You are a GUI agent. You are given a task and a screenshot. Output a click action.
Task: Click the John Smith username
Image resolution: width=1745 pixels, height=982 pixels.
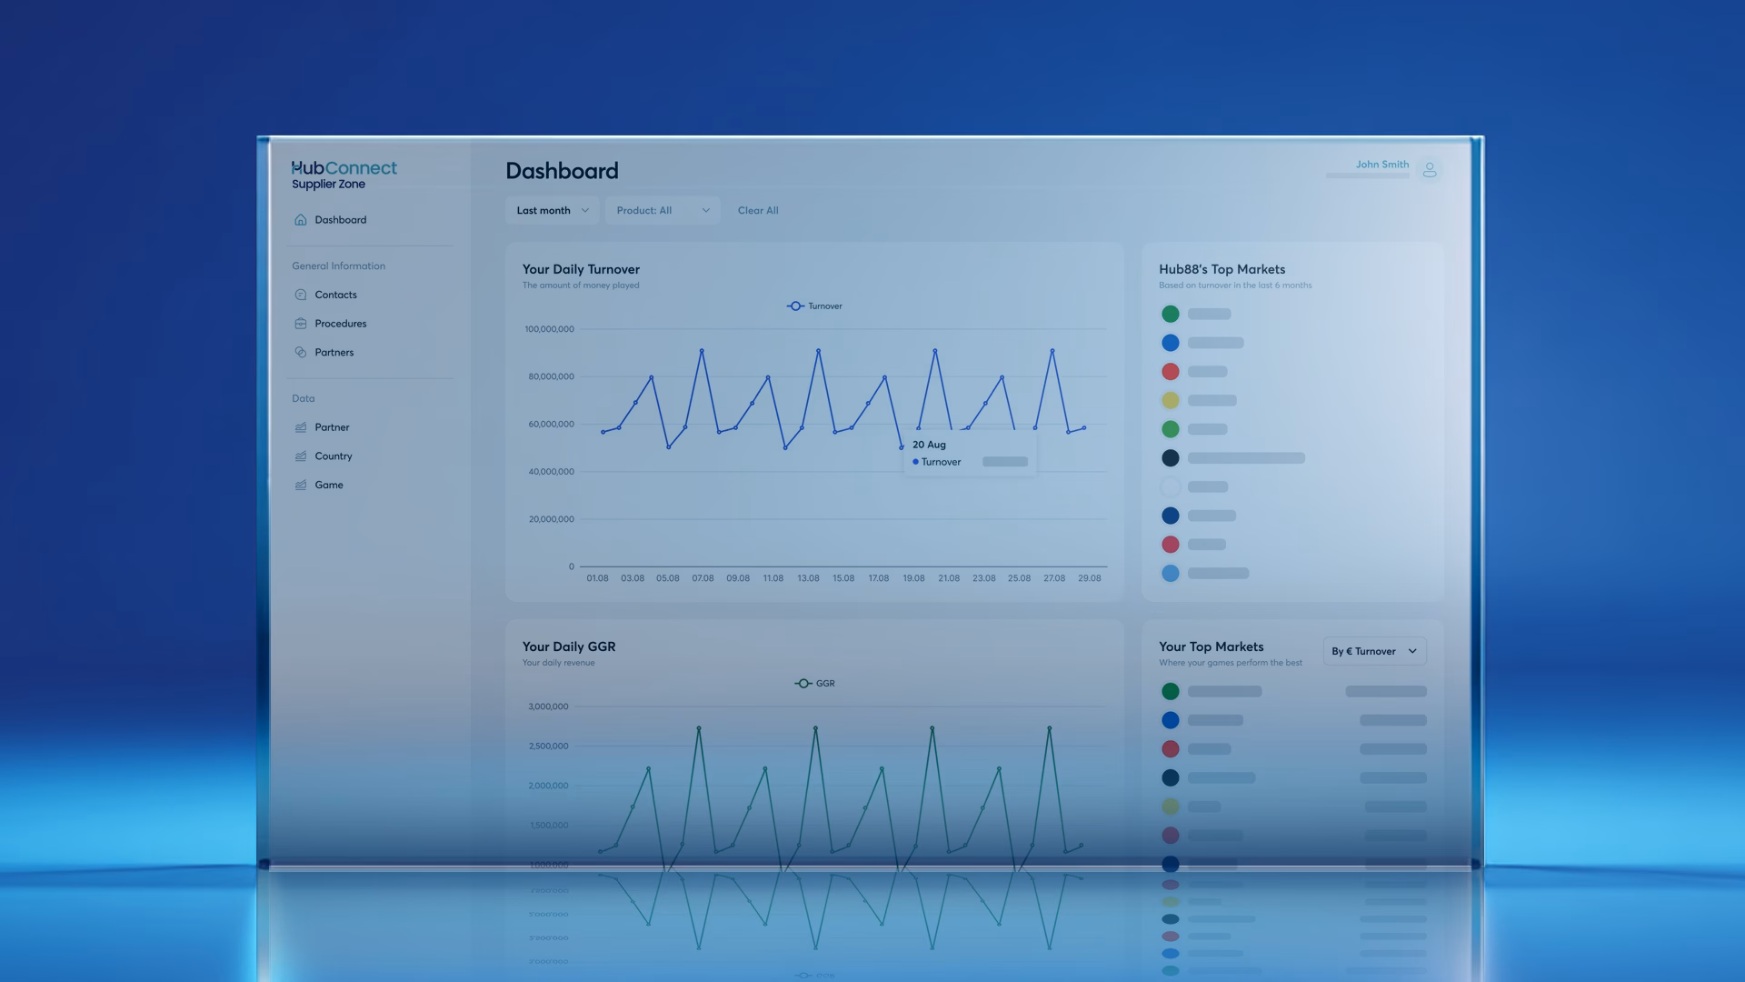1382,165
